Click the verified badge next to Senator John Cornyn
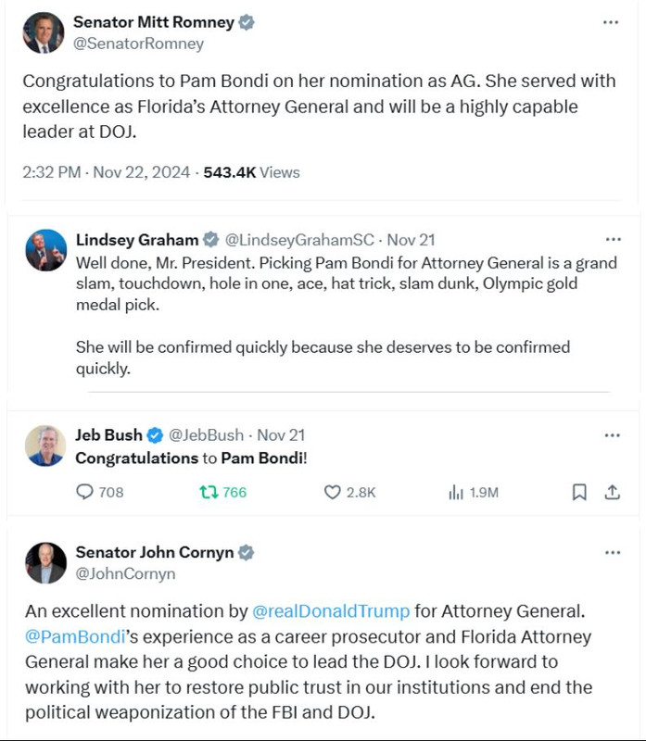Viewport: 646px width, 741px height. pyautogui.click(x=247, y=553)
